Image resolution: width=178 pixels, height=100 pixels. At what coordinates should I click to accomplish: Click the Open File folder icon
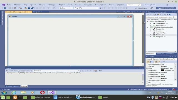coord(26,8)
